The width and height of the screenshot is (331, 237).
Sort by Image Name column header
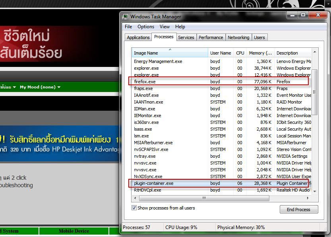pos(170,53)
